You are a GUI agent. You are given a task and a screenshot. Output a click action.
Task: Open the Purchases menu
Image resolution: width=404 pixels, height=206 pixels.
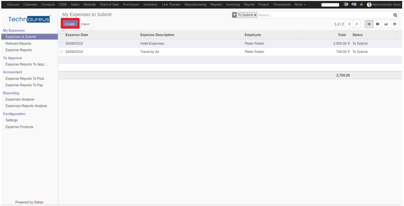click(131, 4)
